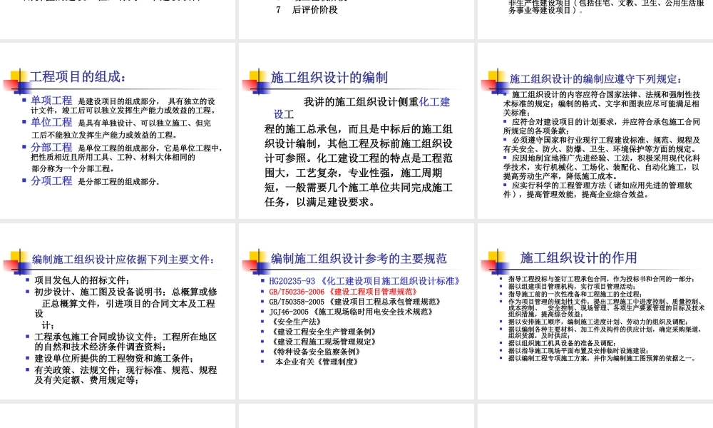Open the slide 编制施工组织设计参考的主要规范

click(356, 312)
